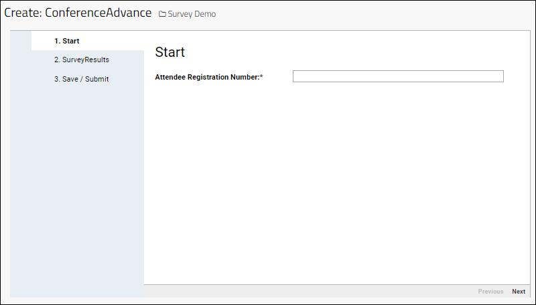Click the folder icon beside Survey Demo
Screen dimensions: 536x305
[162, 14]
